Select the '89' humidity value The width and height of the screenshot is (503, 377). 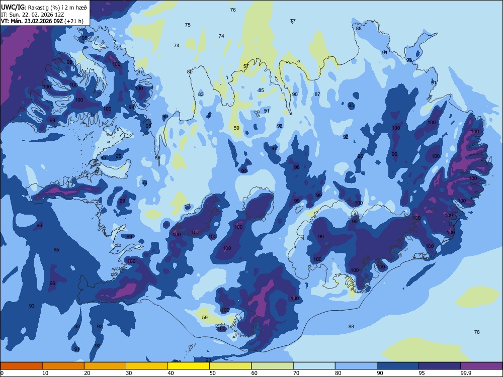coord(157,158)
